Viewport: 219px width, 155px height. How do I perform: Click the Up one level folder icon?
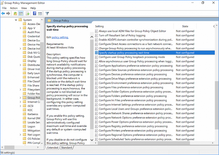[x=15, y=14]
